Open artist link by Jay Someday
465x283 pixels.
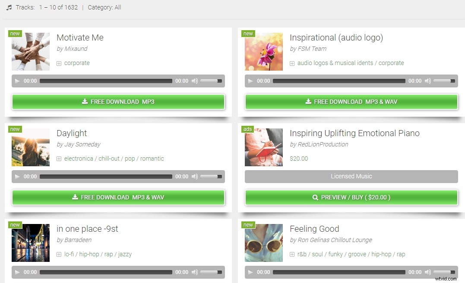79,144
